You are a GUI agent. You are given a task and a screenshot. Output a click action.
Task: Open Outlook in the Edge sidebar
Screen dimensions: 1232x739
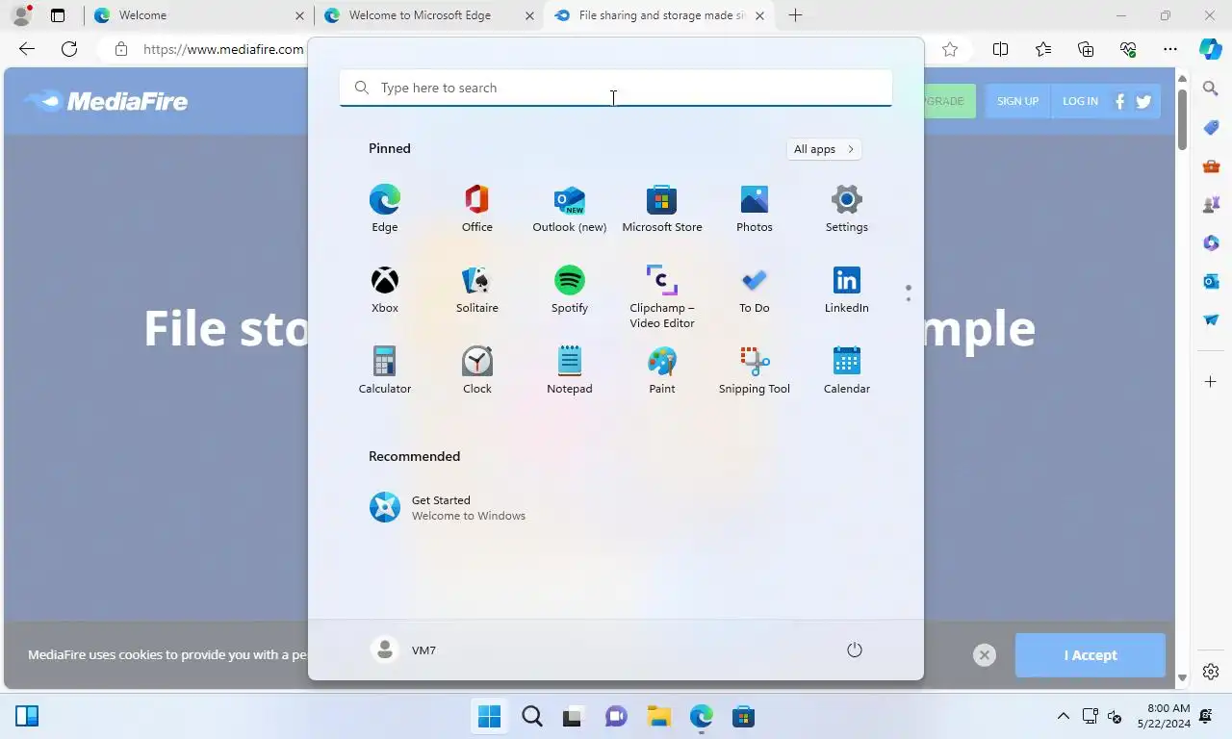coord(1211,281)
